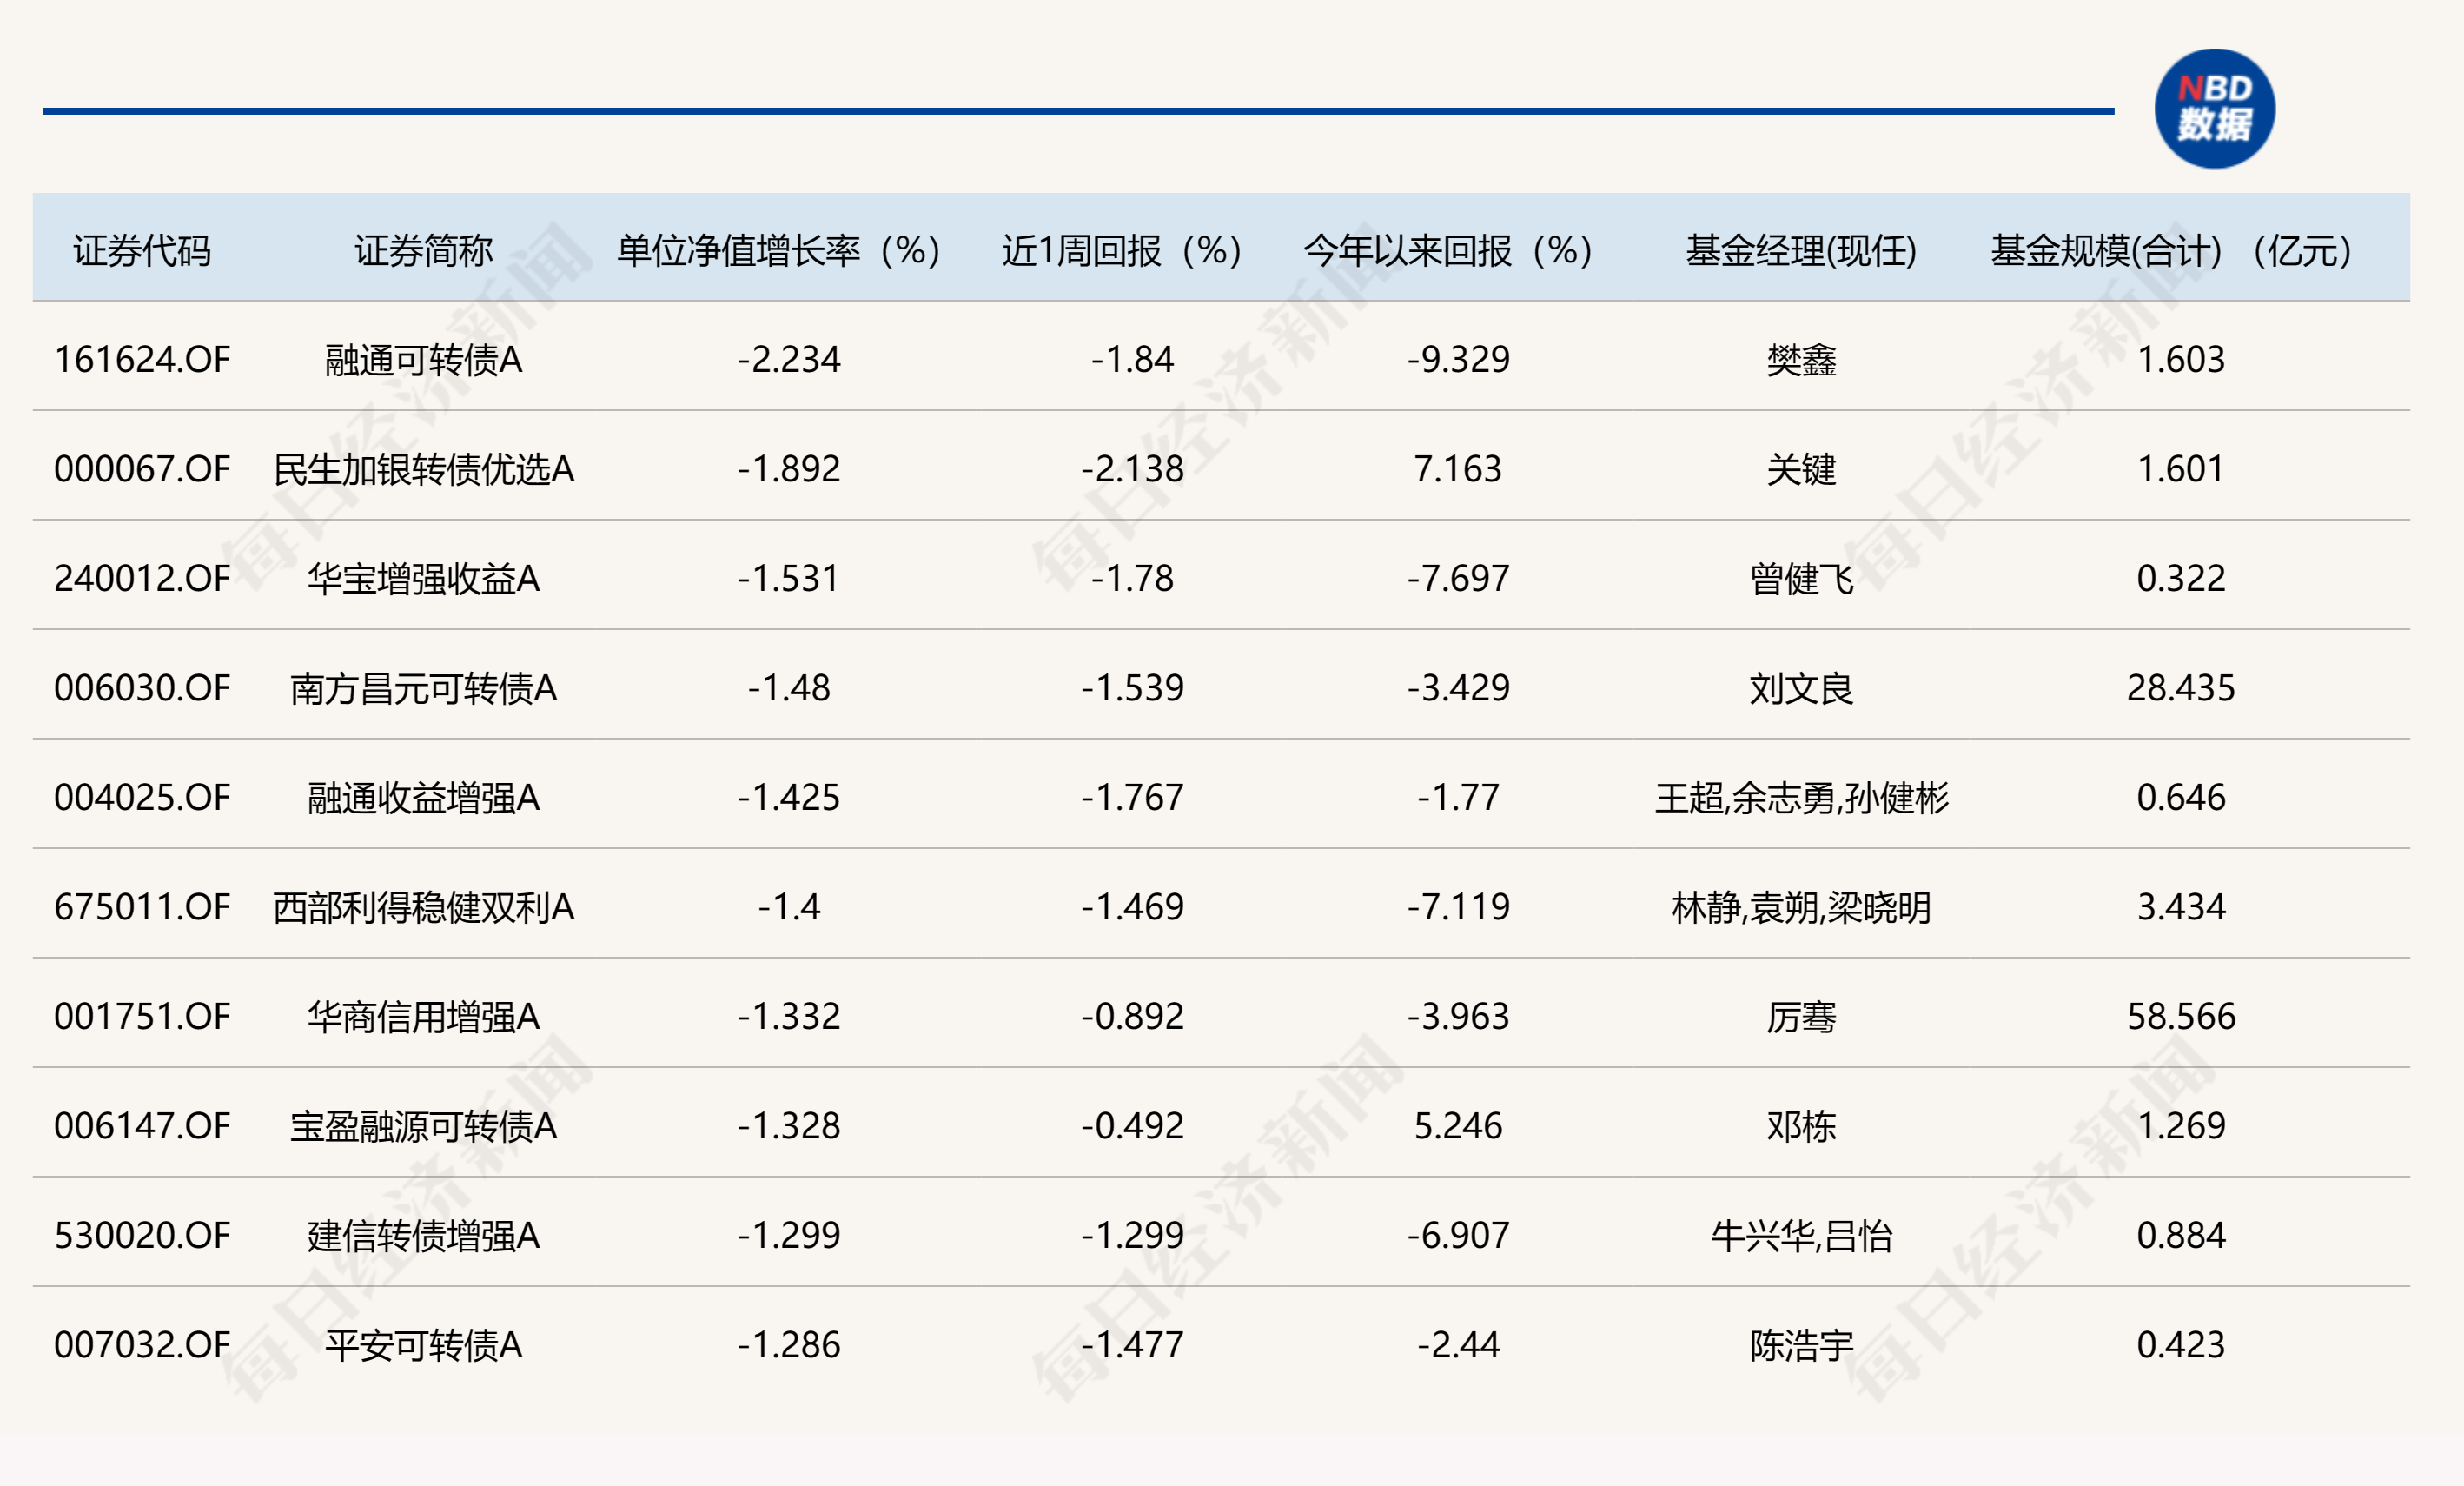2464x1486 pixels.
Task: Click the 今年以来回报 (%) header
Action: click(1448, 250)
